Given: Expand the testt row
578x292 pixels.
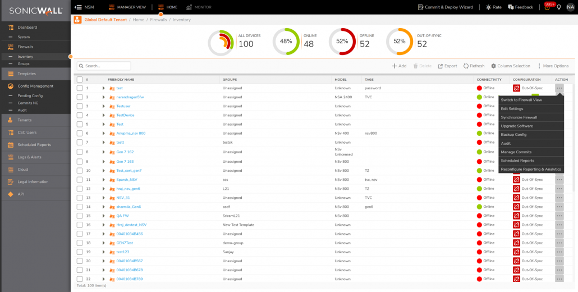Looking at the screenshot, I should pyautogui.click(x=104, y=142).
